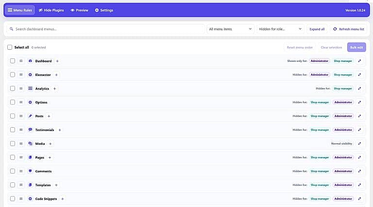The image size is (373, 207).
Task: Click the Testimonials speech bubble icon
Action: (30, 130)
